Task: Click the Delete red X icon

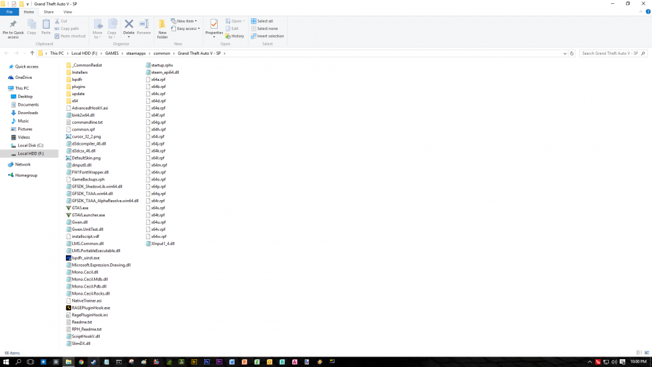Action: 129,24
